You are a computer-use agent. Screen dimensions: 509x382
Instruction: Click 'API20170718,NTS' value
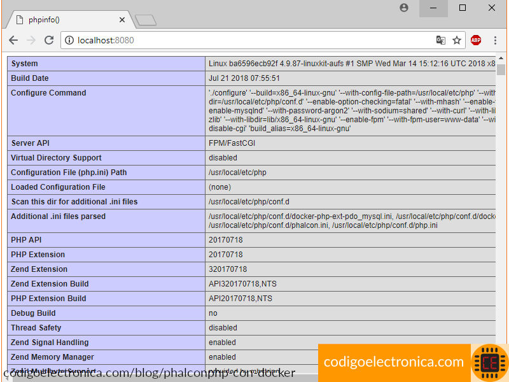[x=241, y=299]
